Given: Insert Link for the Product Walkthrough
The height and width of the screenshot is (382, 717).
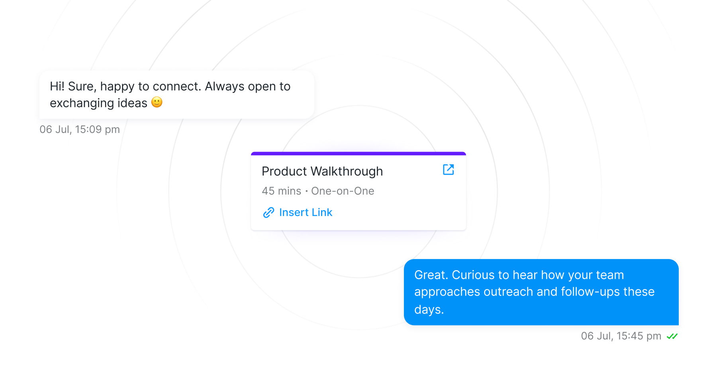Looking at the screenshot, I should (x=306, y=212).
